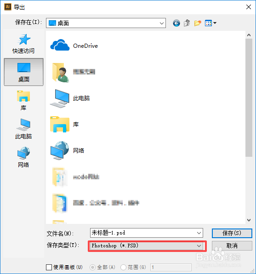This screenshot has width=256, height=274.
Task: Select 快速访问 in the sidebar
Action: pos(23,44)
